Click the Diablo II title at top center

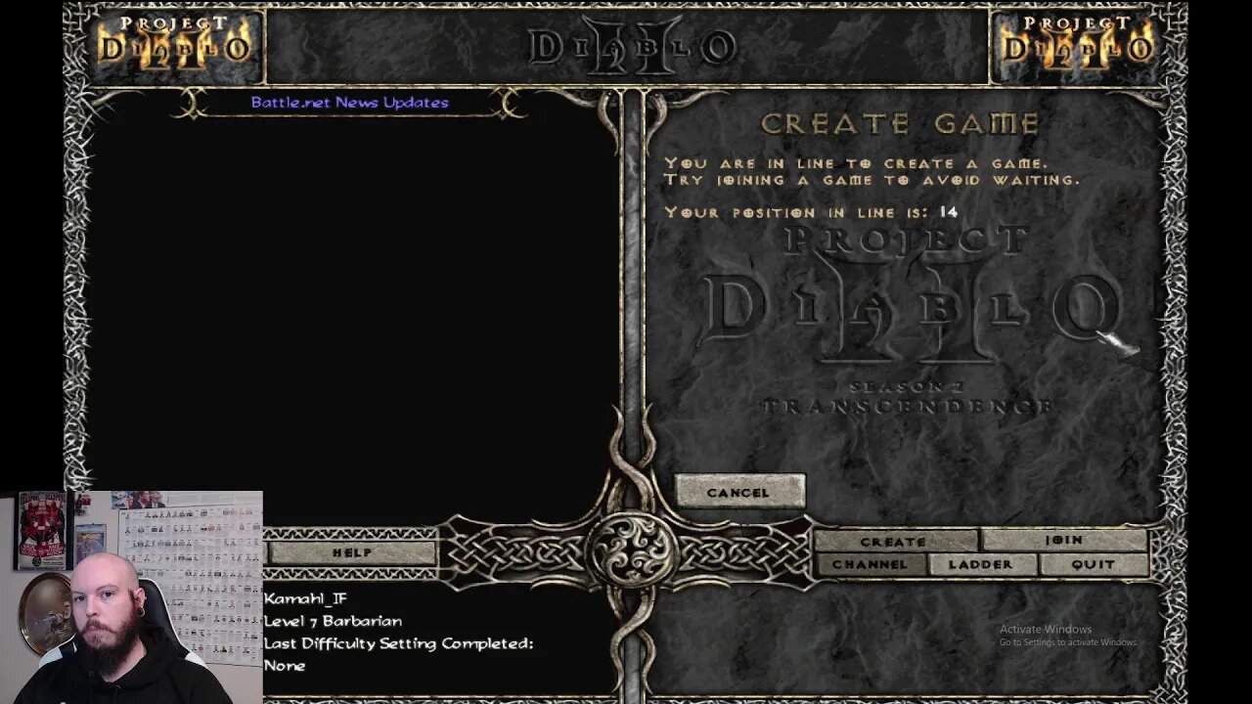point(631,46)
